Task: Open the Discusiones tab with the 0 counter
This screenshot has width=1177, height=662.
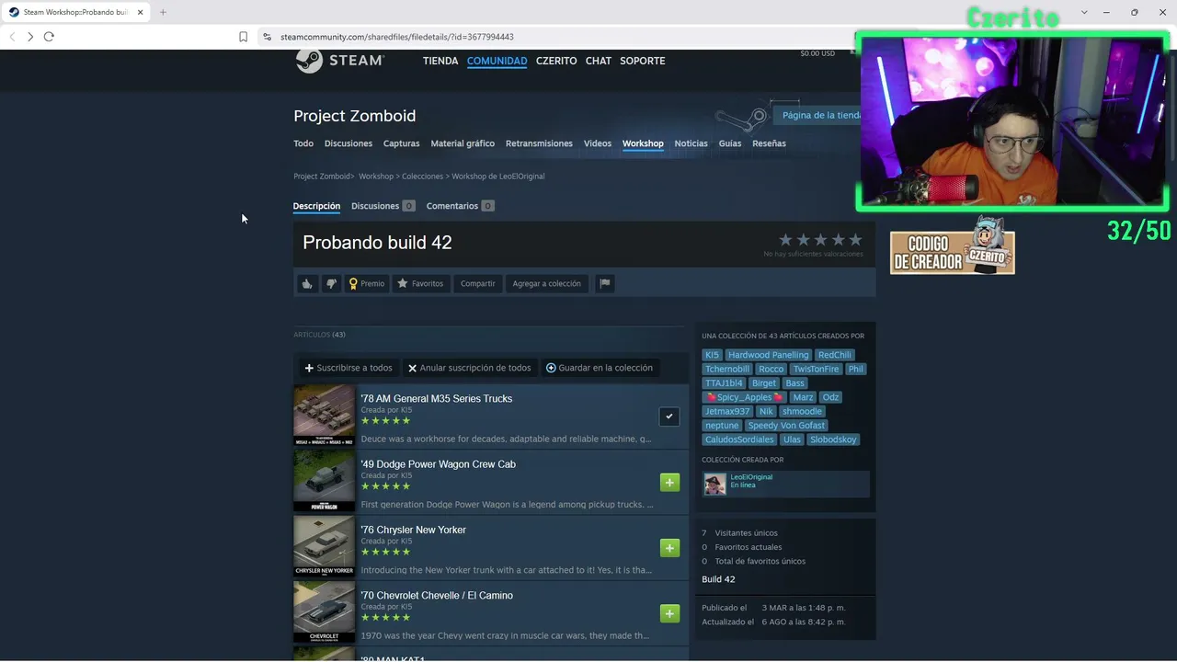Action: (383, 206)
